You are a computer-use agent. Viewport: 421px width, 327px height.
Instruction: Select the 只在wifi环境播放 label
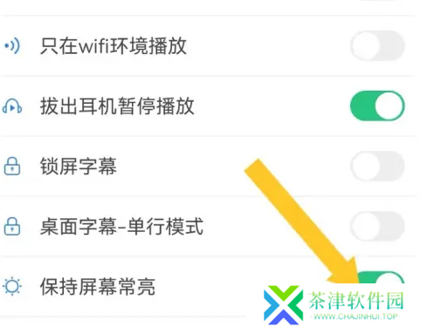pos(114,46)
